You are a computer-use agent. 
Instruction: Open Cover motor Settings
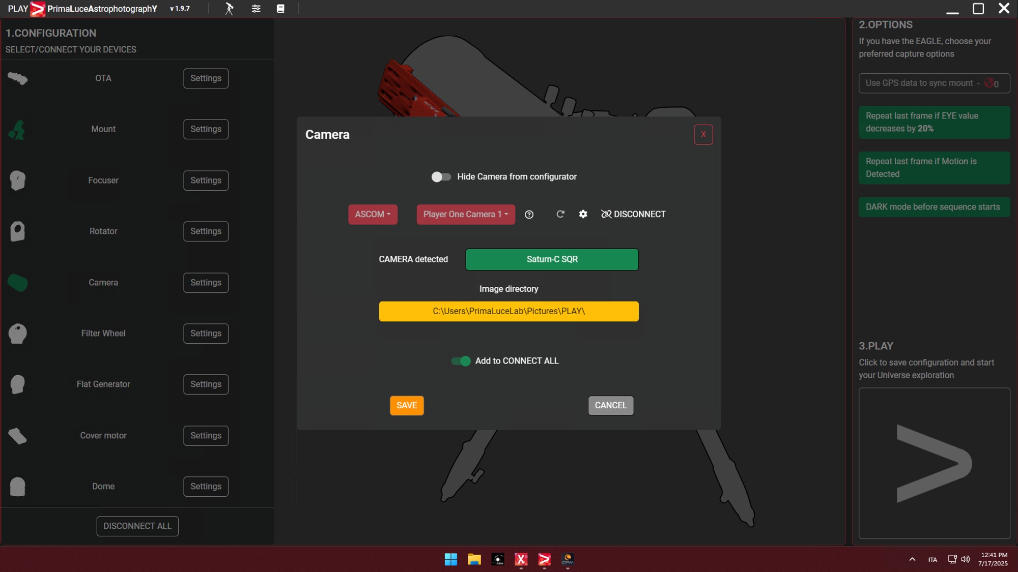206,436
